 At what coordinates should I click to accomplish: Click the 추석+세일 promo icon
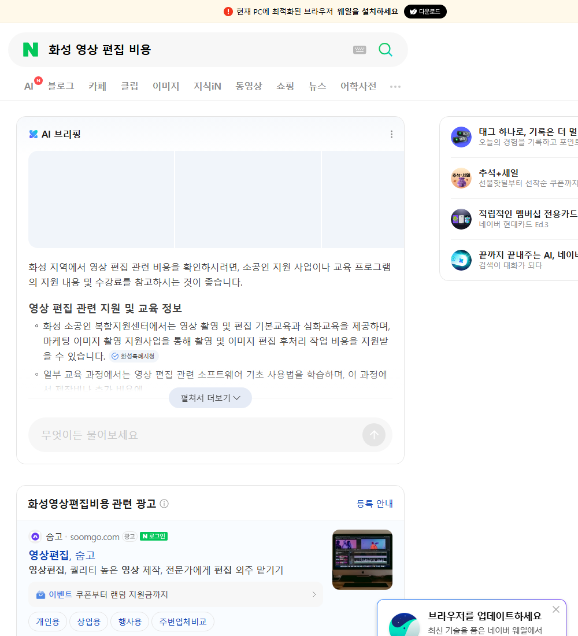[x=461, y=178]
